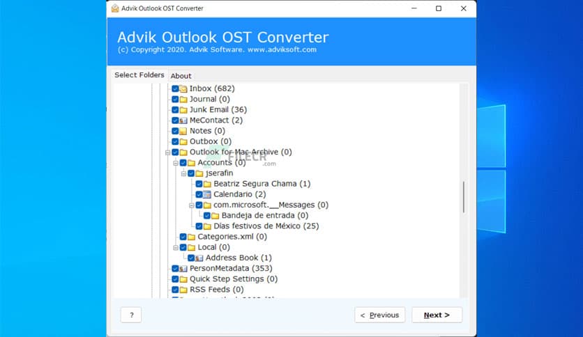The image size is (583, 337).
Task: Toggle the Calendario (2) checkbox
Action: [x=199, y=194]
